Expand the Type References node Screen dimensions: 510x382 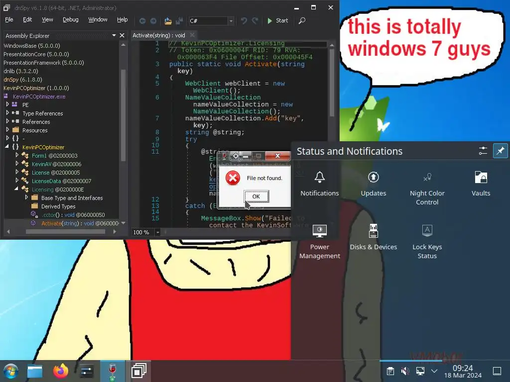7,113
